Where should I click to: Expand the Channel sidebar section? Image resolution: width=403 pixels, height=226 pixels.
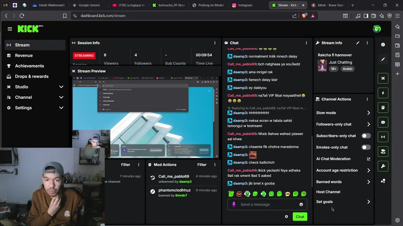35,97
